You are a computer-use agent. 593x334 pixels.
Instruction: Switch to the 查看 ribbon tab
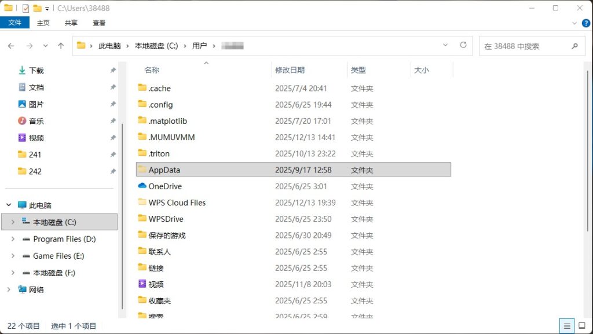point(99,23)
